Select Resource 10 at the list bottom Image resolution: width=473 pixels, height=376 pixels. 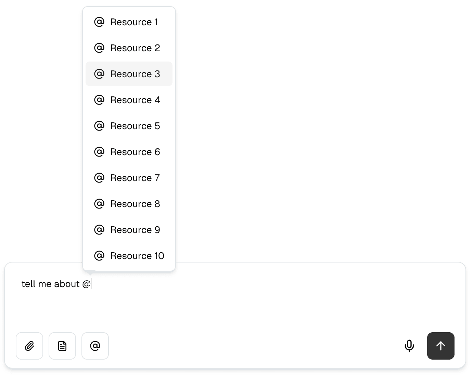(129, 256)
